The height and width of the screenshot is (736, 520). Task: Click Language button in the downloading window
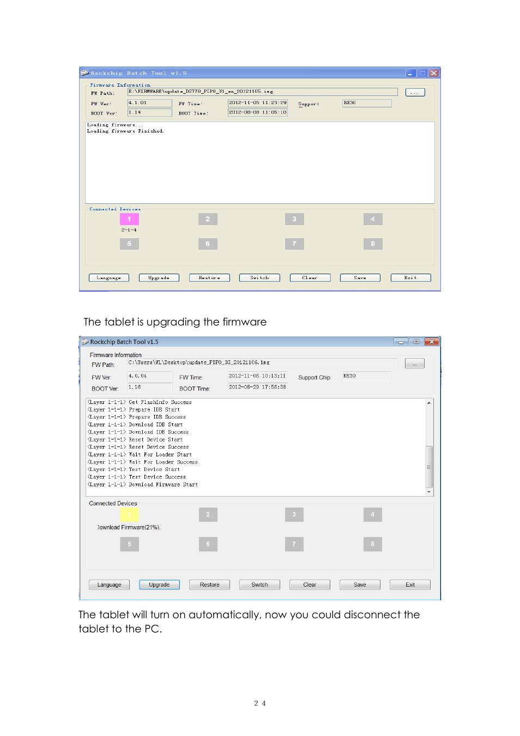click(x=109, y=584)
